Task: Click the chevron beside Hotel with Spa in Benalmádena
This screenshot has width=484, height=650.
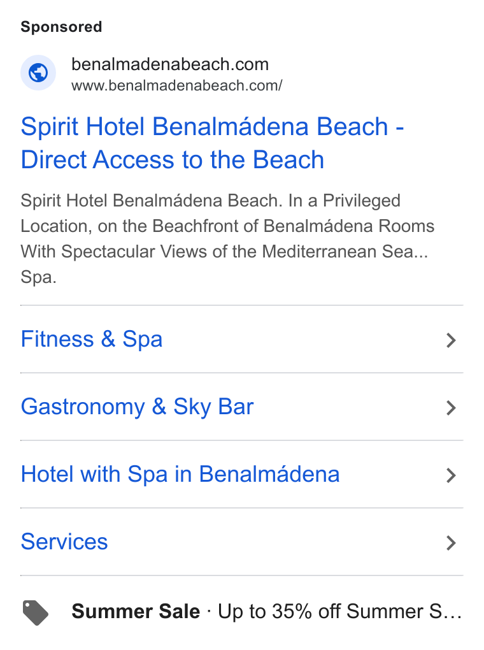Action: point(451,475)
